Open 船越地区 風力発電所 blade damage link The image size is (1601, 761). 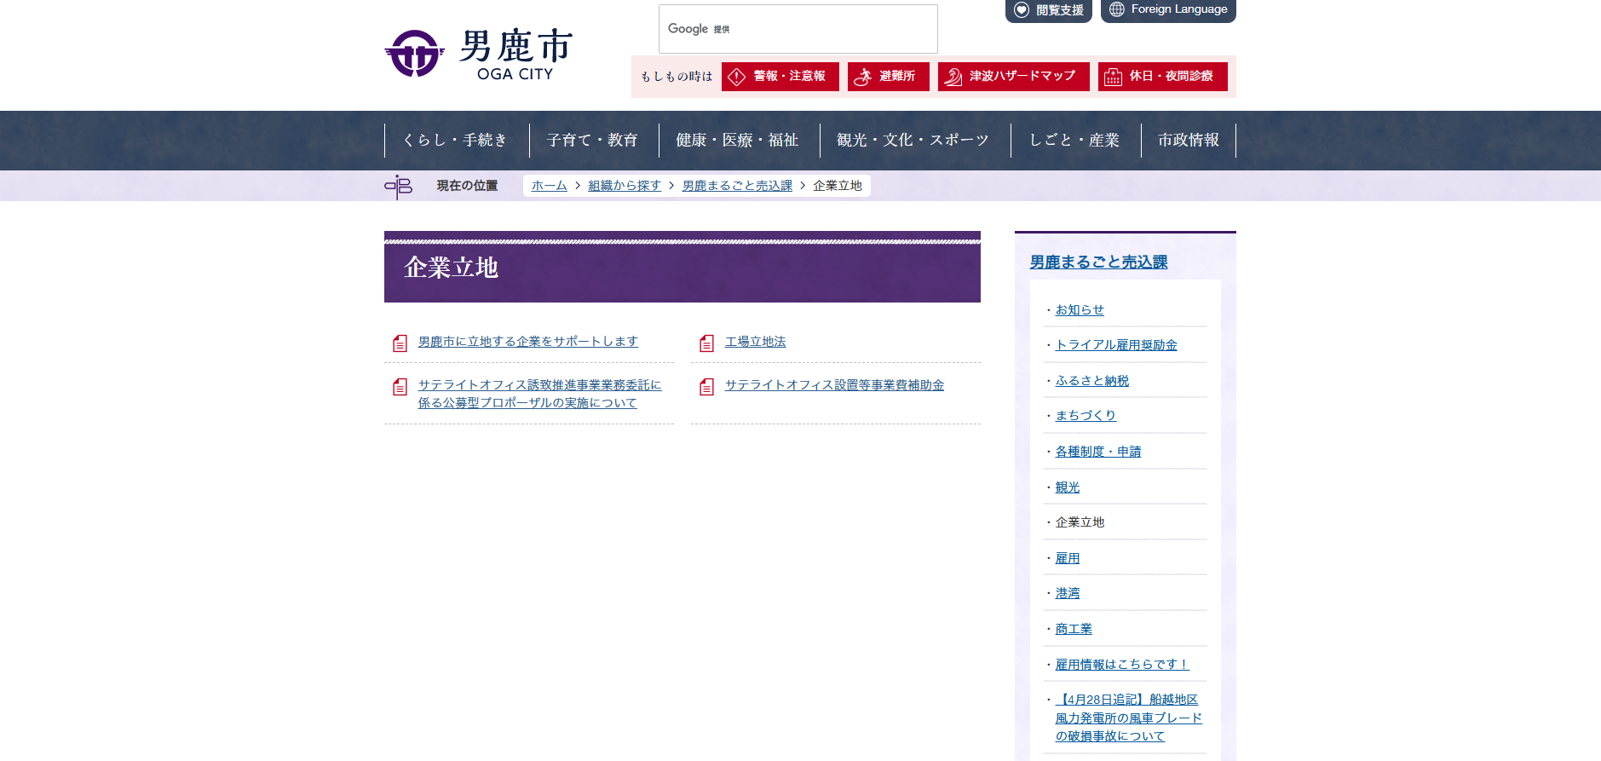(x=1129, y=718)
